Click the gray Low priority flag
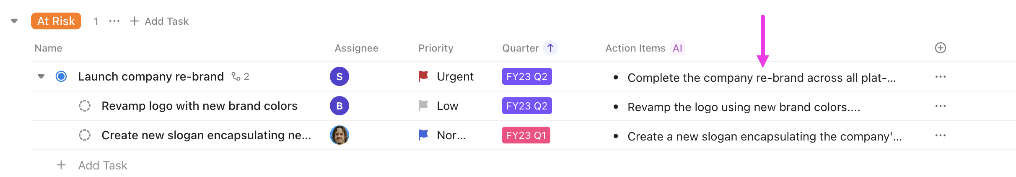 pyautogui.click(x=423, y=106)
